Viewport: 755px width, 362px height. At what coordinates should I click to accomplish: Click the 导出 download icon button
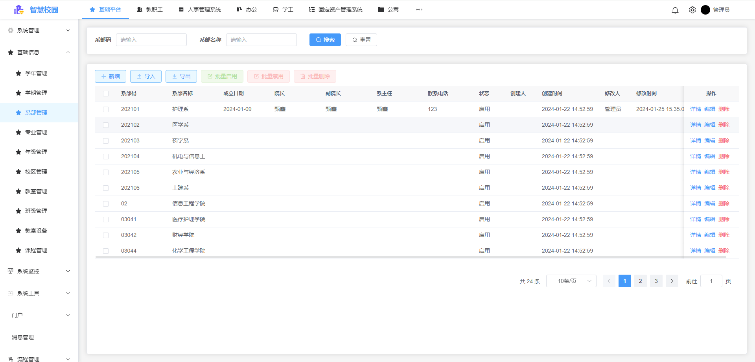tap(175, 76)
